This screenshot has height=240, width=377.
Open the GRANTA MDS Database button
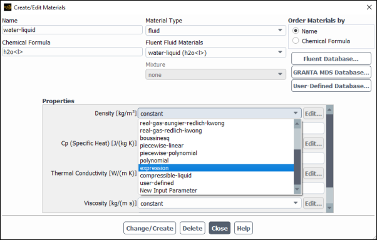[x=331, y=72]
